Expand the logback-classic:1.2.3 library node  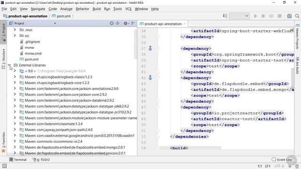coord(15,77)
